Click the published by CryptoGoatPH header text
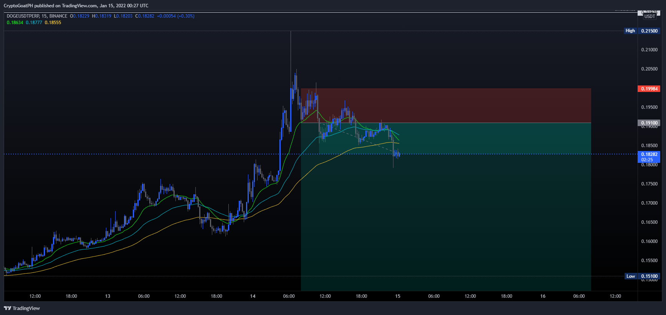 76,6
